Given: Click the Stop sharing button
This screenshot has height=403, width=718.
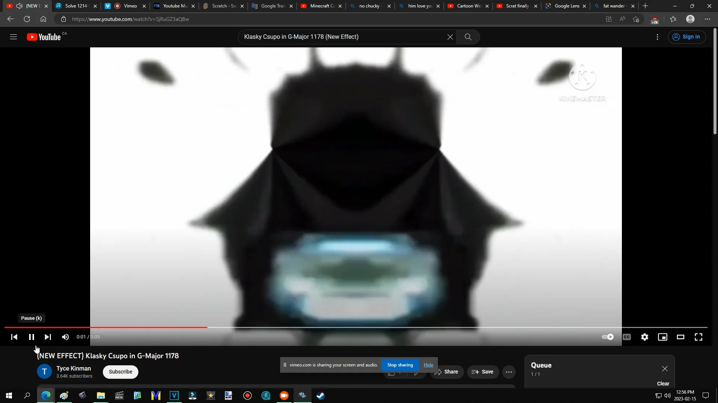Looking at the screenshot, I should pyautogui.click(x=400, y=365).
